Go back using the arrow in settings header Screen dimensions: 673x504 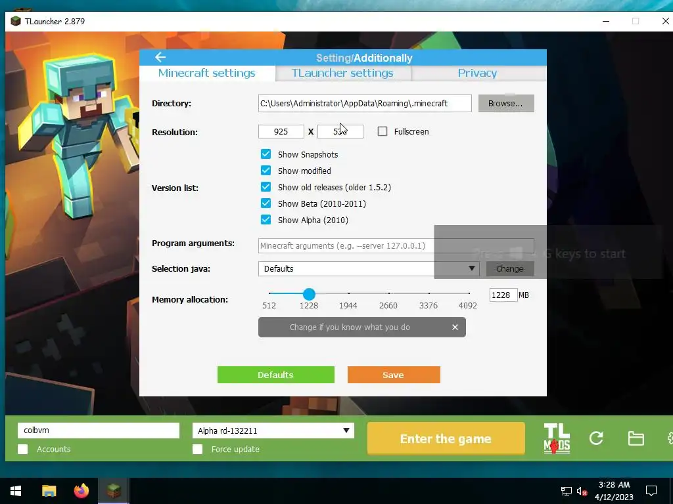tap(160, 57)
